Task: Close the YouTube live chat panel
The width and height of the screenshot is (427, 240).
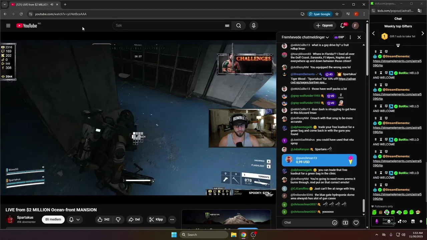Action: click(x=359, y=37)
